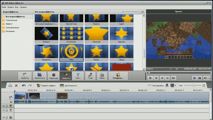213x120 pixels.
Task: Jump to the previous frame
Action: [x=162, y=78]
